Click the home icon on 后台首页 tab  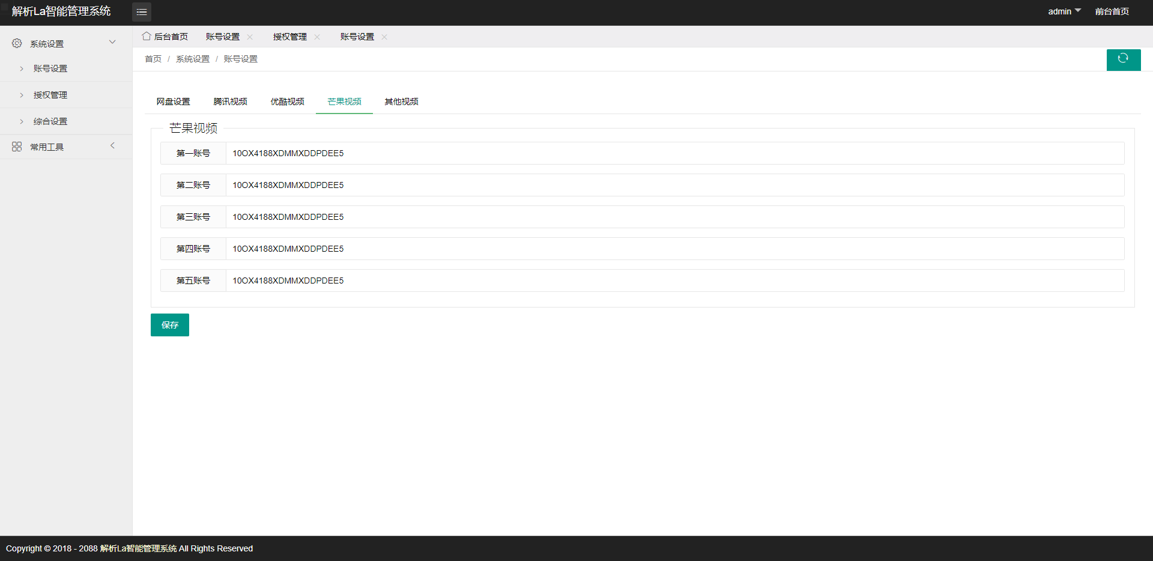point(146,37)
